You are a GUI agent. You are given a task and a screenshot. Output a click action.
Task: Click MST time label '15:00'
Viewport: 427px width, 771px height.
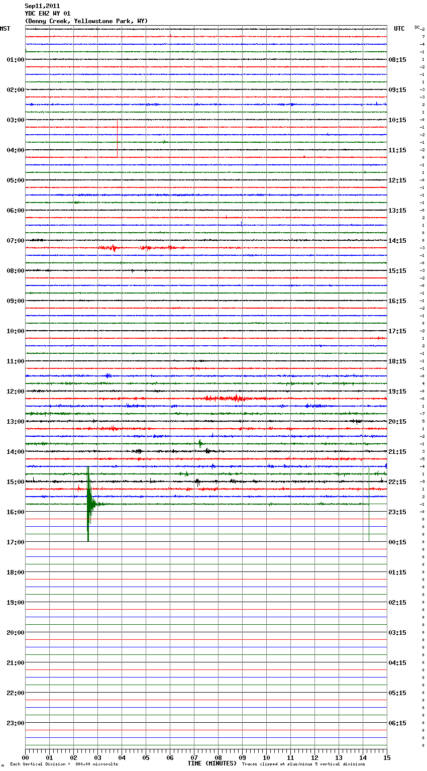(15, 482)
